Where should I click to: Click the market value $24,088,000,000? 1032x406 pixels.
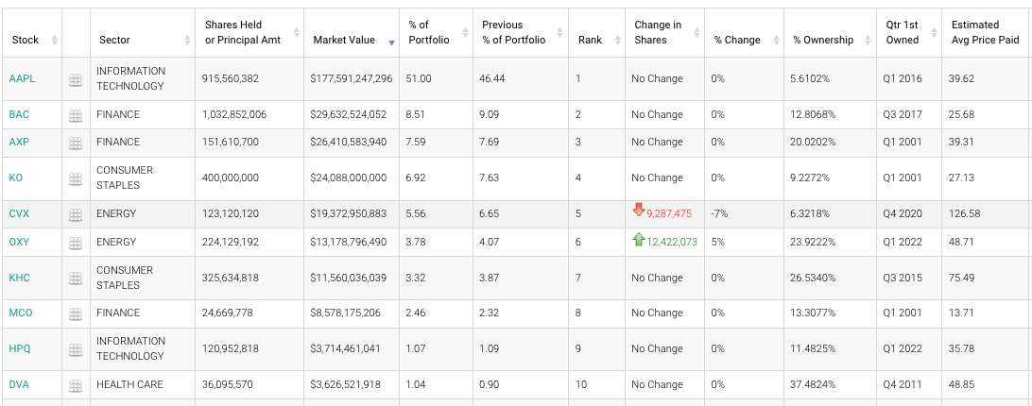349,178
